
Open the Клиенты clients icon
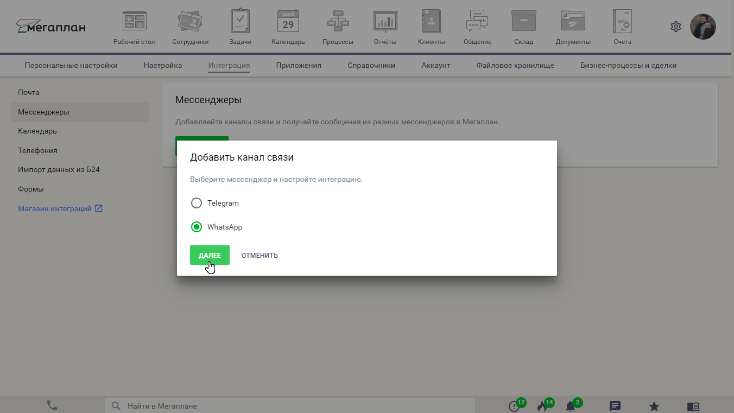pos(431,22)
